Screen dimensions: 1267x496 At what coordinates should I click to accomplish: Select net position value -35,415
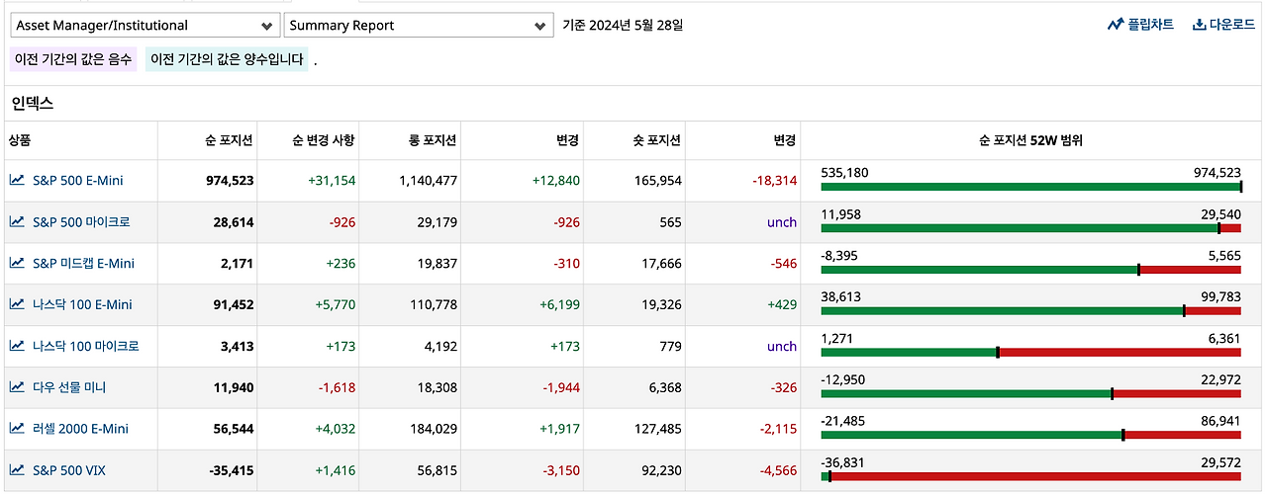point(232,470)
